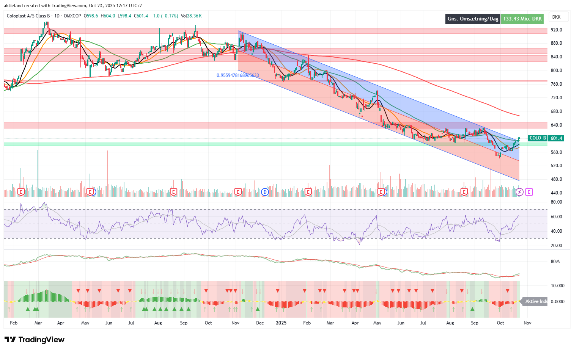Screen dimensions: 574x351
Task: Open the purple upcoming earnings E marker
Action: tap(529, 192)
